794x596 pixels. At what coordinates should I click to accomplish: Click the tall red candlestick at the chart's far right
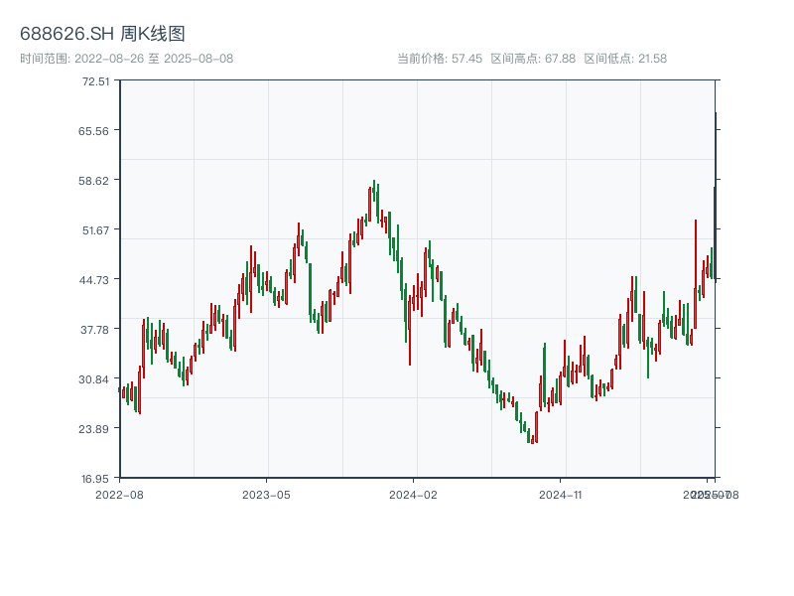pyautogui.click(x=716, y=196)
